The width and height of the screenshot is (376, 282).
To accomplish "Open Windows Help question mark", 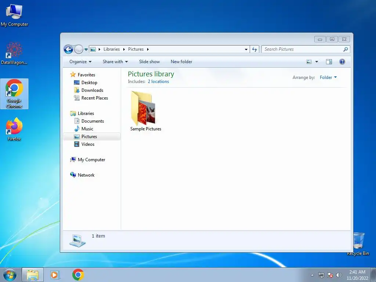I will [342, 62].
